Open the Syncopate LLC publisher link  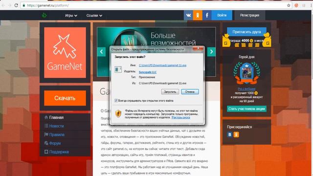click(x=148, y=72)
